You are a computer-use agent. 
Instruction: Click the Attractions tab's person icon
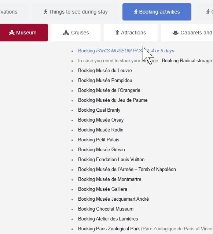point(117,33)
